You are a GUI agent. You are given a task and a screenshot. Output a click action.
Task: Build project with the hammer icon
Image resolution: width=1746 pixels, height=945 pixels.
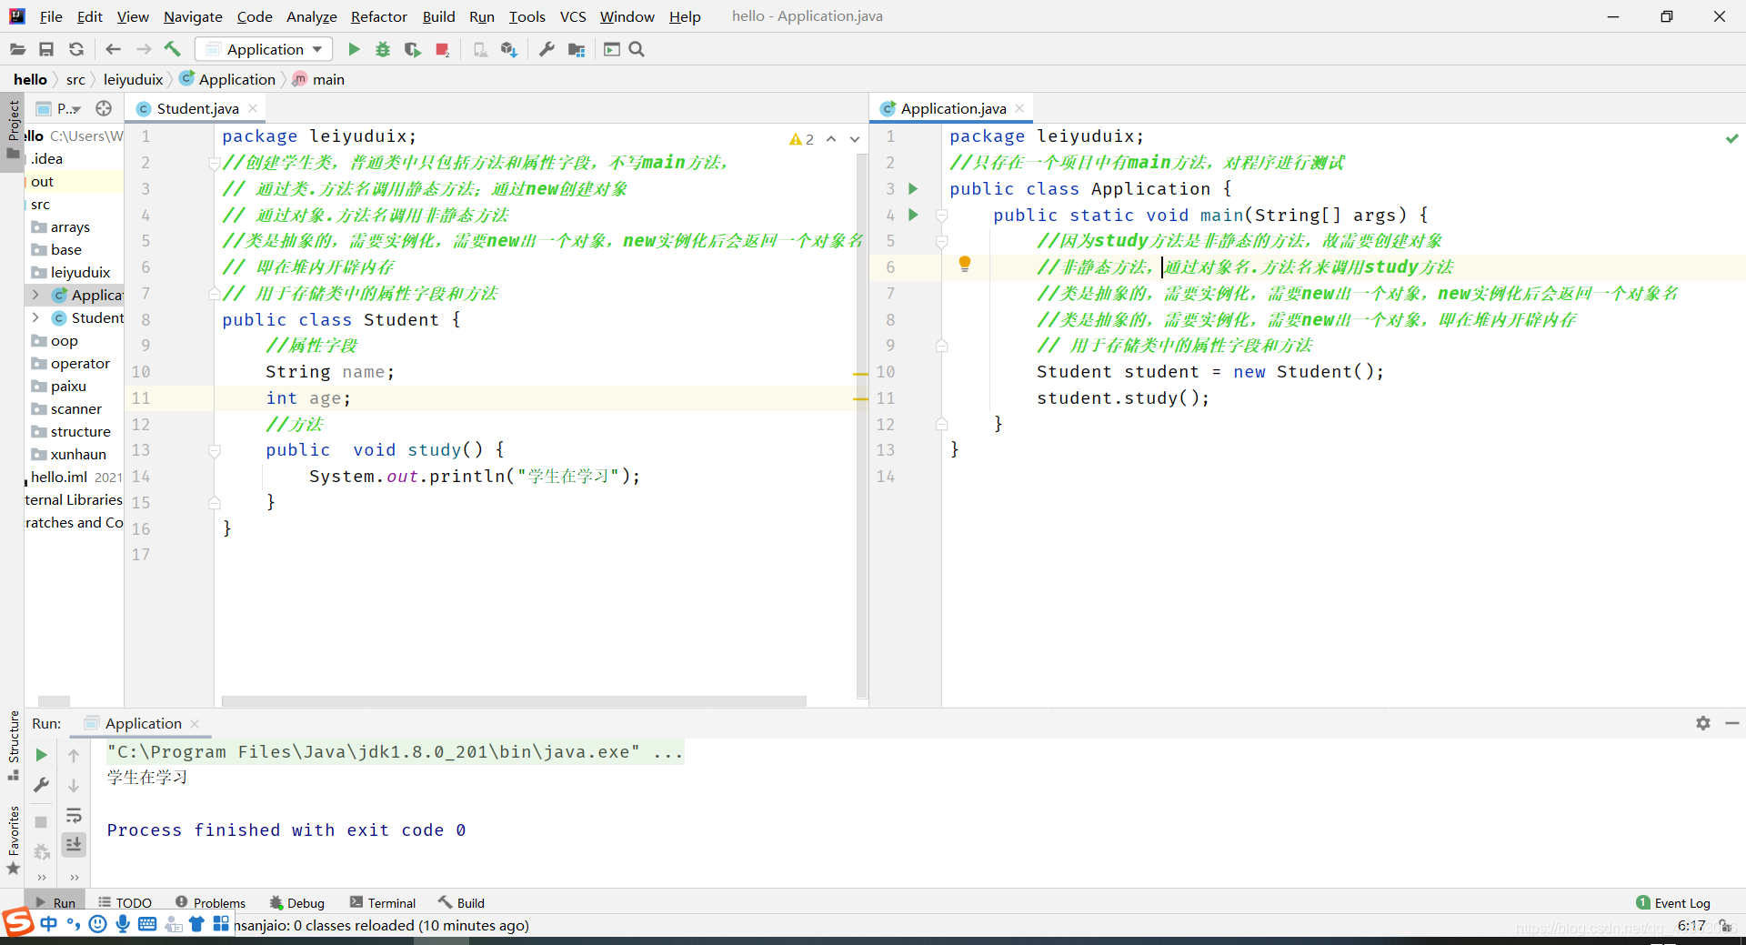tap(173, 49)
